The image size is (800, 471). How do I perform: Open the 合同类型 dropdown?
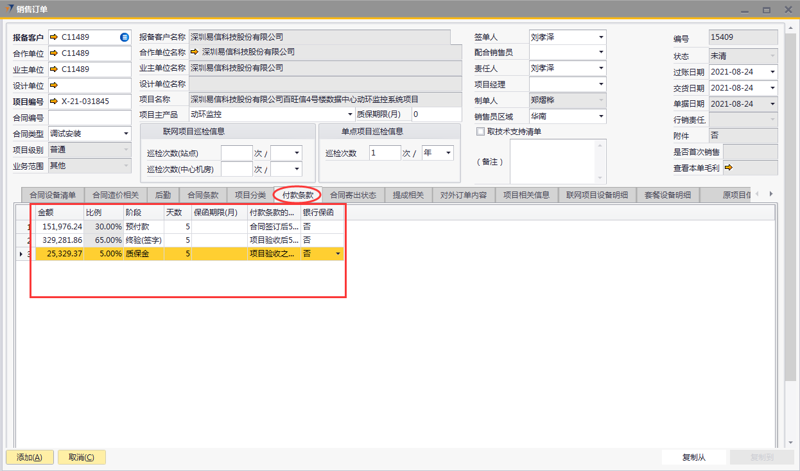click(126, 134)
